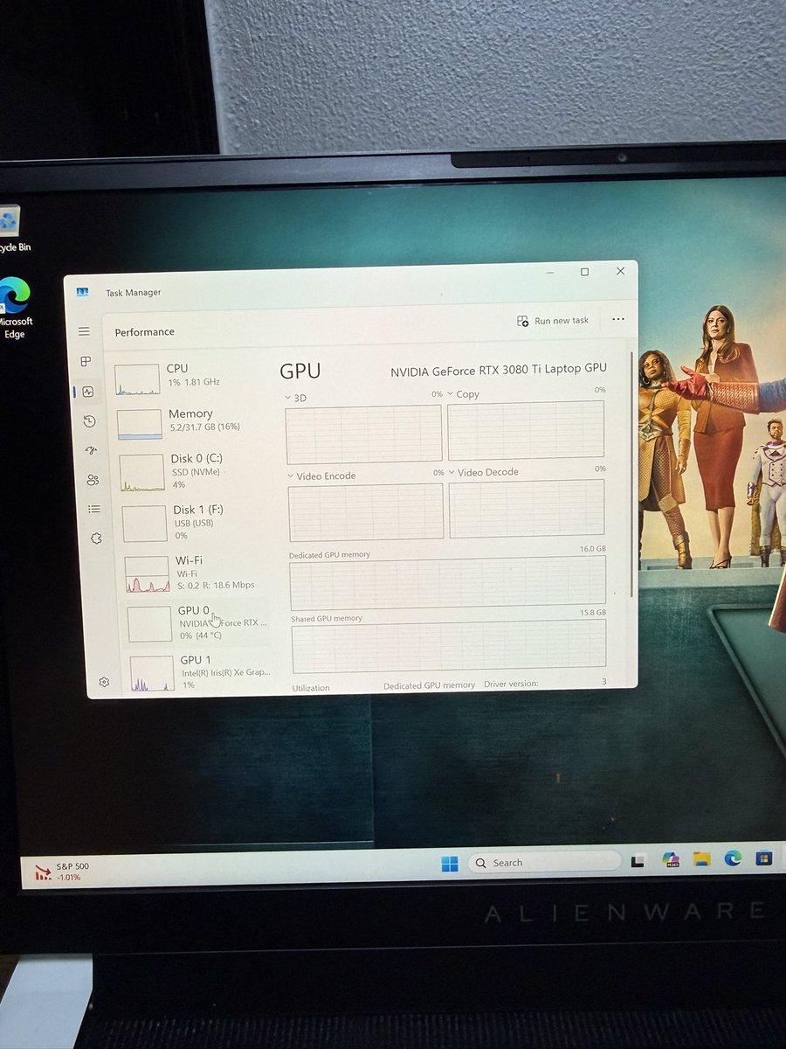Click the 15.8 GB shared memory label
The width and height of the screenshot is (786, 1049).
point(593,613)
